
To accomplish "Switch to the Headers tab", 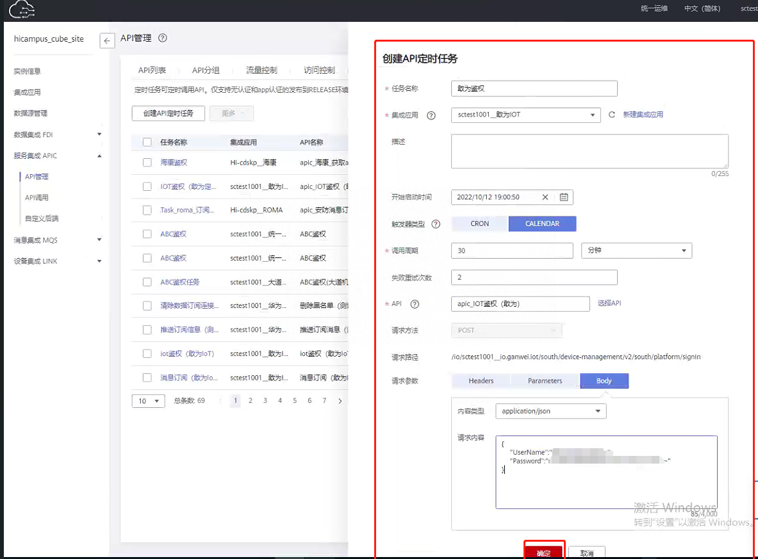I will [x=481, y=381].
